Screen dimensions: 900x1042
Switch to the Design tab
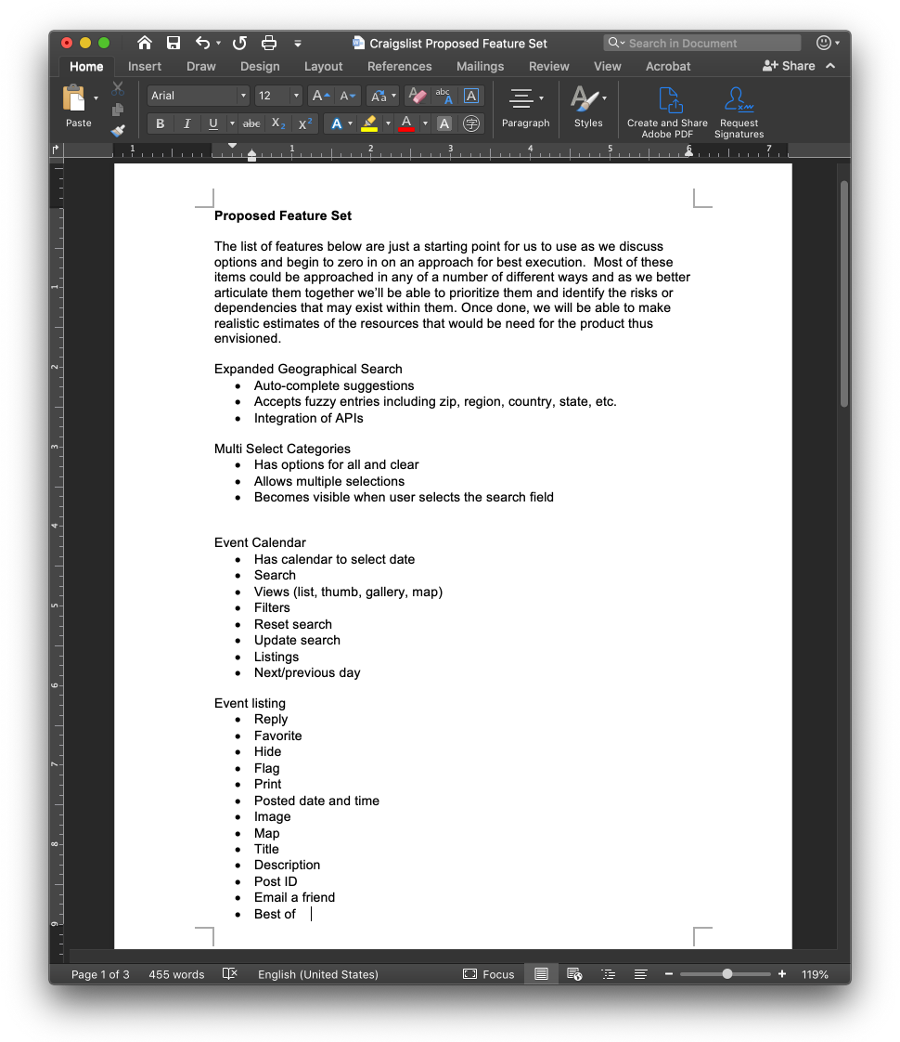pos(260,67)
